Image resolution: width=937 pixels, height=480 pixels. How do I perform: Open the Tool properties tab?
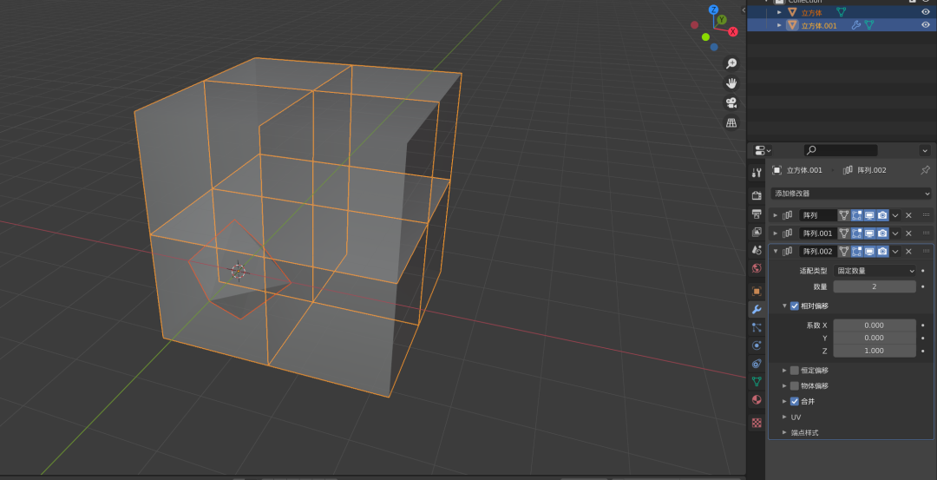click(x=757, y=173)
